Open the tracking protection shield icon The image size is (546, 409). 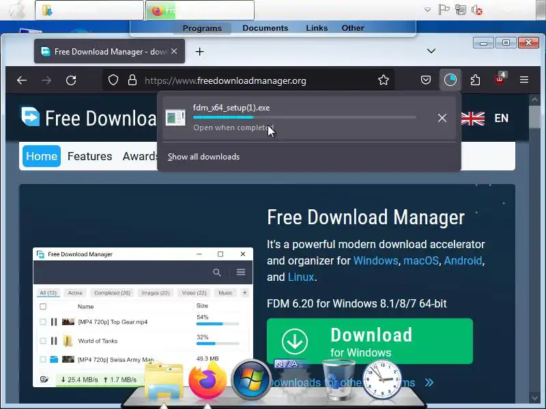113,80
